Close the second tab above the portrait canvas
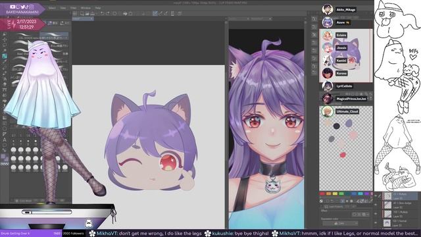 270,19
